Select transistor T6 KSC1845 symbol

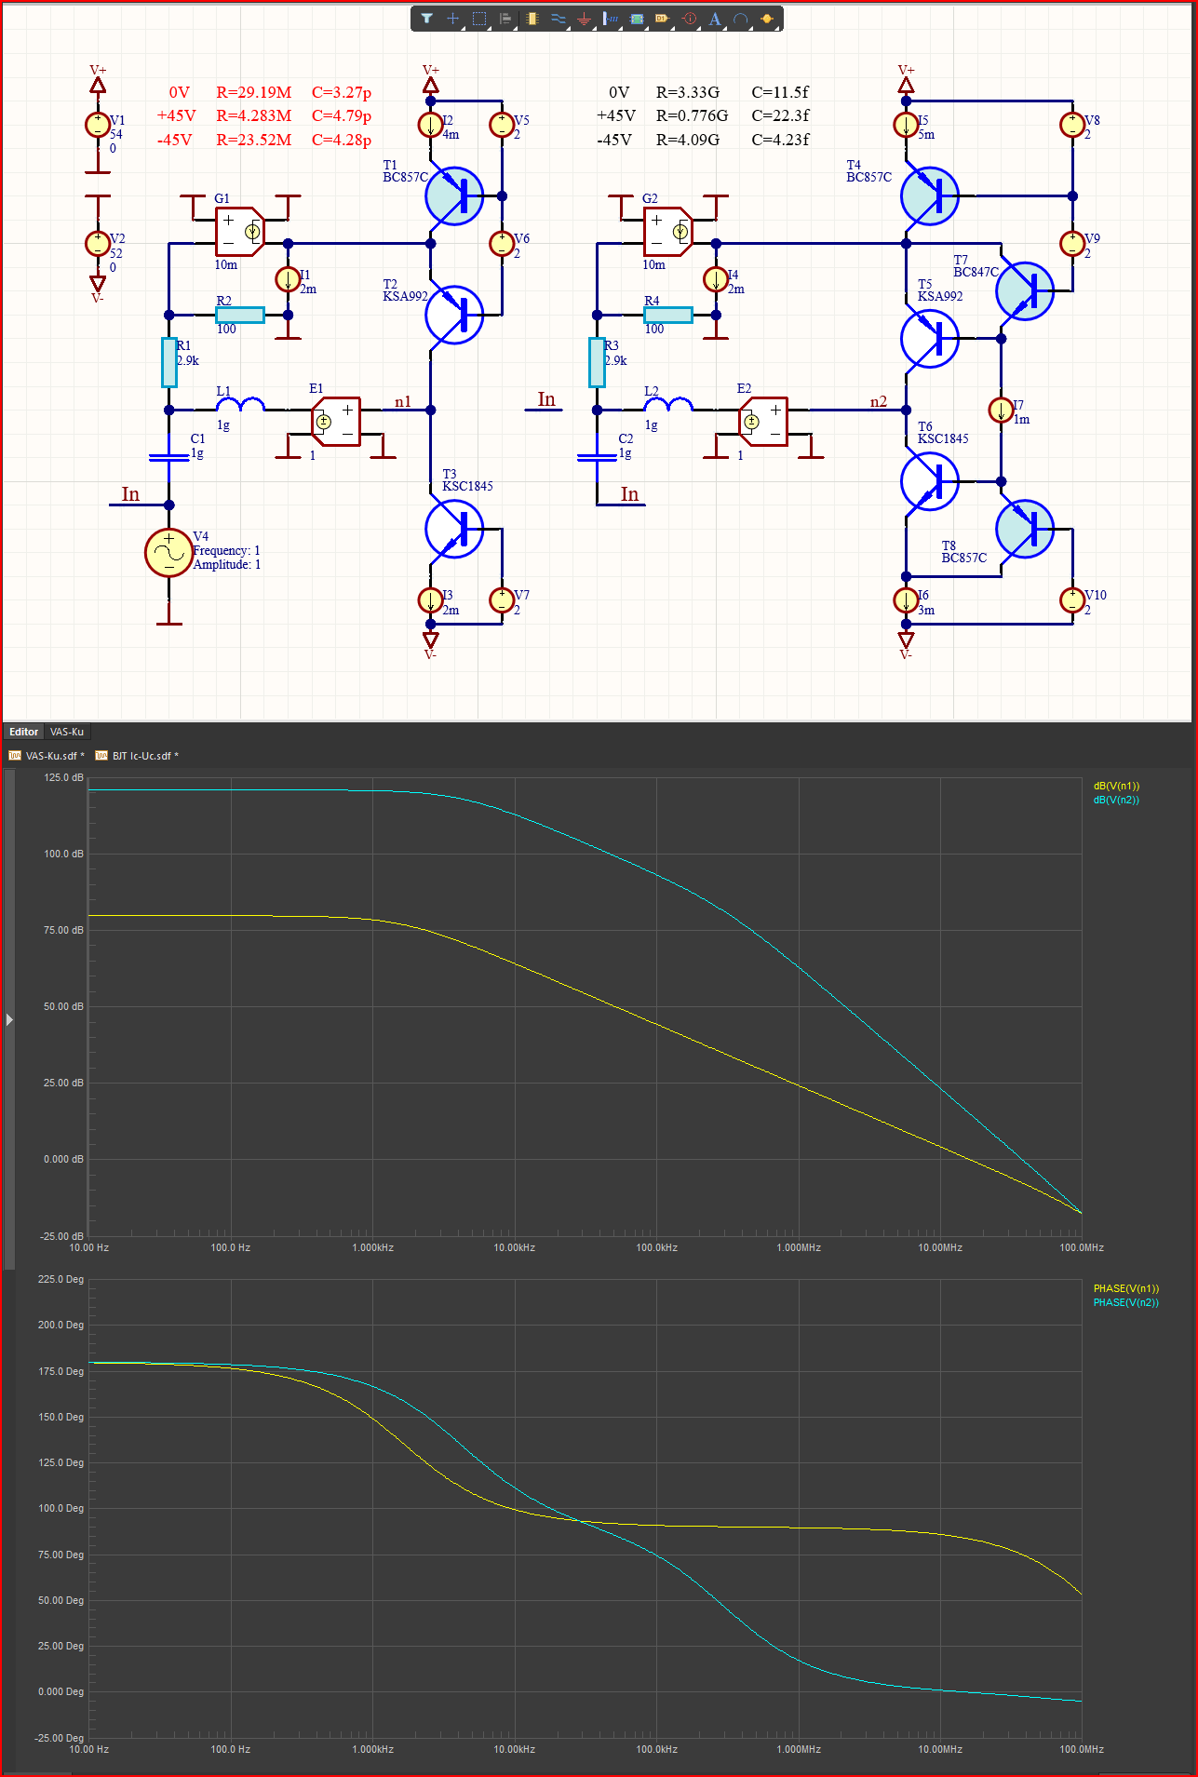point(930,481)
